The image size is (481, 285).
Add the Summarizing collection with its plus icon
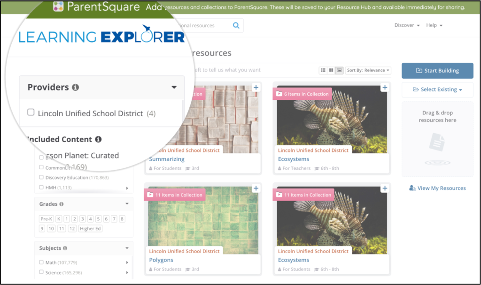pyautogui.click(x=256, y=88)
